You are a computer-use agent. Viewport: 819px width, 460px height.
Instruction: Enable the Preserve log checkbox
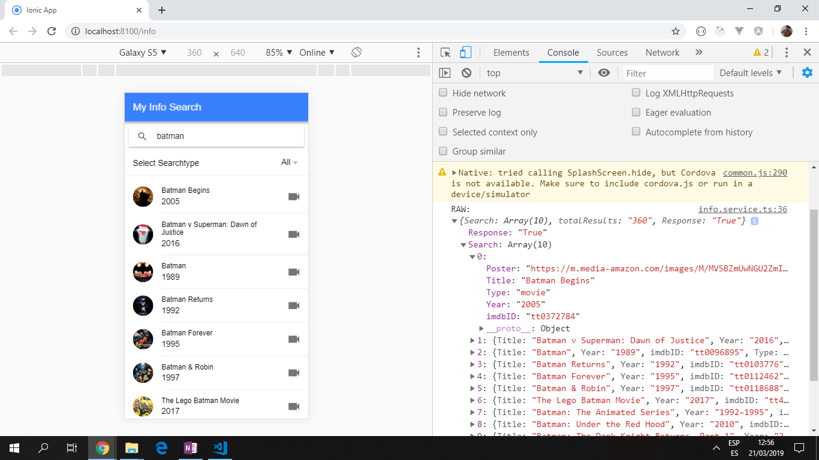[x=443, y=112]
